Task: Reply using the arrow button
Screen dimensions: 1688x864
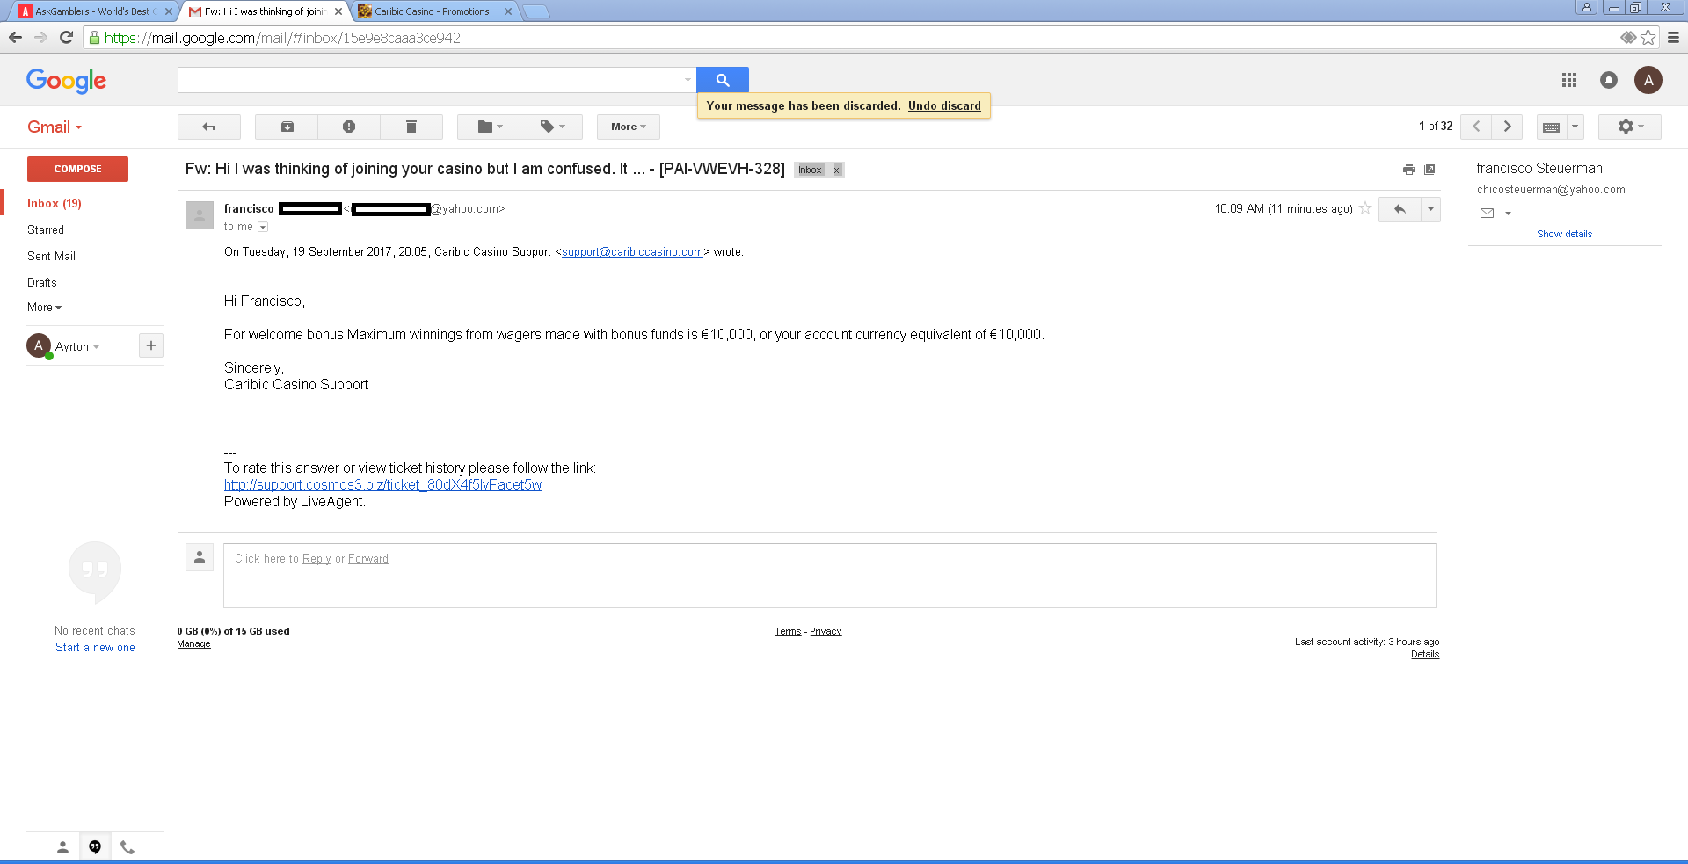Action: pos(1400,209)
